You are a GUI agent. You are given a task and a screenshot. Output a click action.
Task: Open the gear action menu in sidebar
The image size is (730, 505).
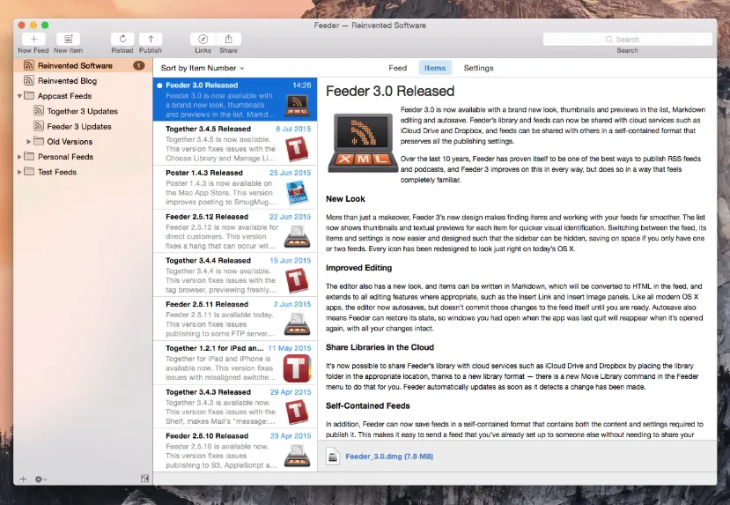(41, 479)
